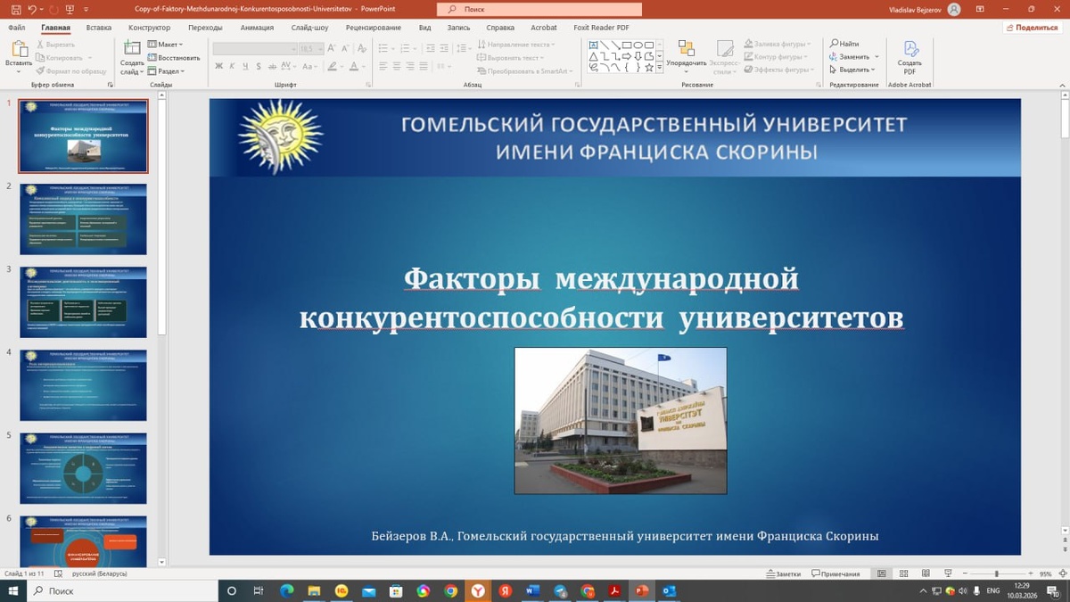The image size is (1070, 602).
Task: Toggle normal view in the status bar
Action: pyautogui.click(x=881, y=573)
